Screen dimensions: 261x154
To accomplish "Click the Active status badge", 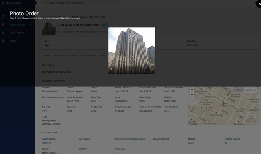I will point(104,25).
